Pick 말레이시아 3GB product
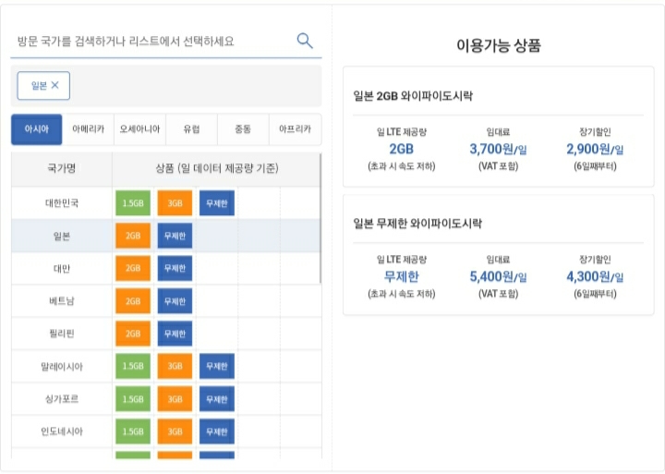Viewport: 665px width, 474px height. (175, 366)
